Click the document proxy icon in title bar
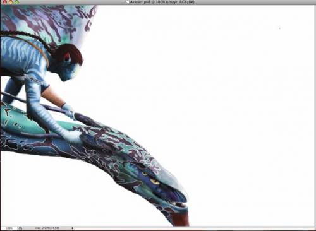Screen dimensions: 316x231 (x=127, y=2)
